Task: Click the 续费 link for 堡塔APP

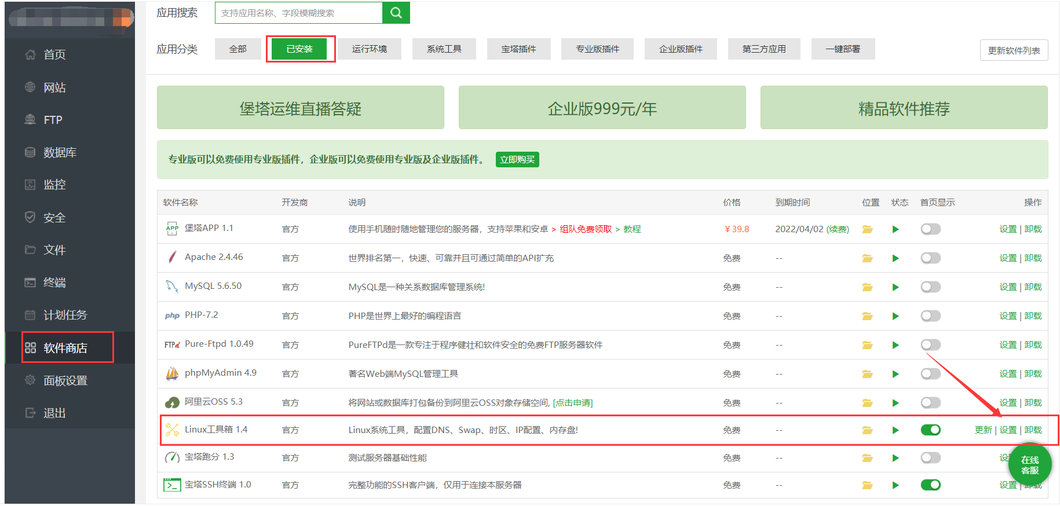Action: [838, 229]
